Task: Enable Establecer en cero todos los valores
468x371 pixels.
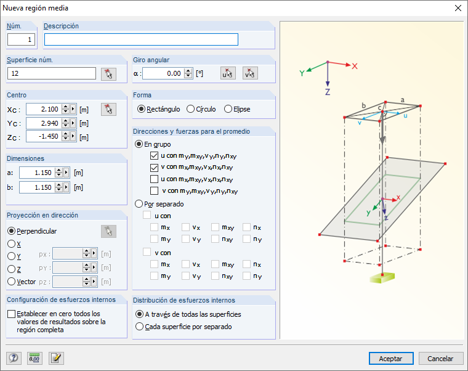Action: [11, 314]
